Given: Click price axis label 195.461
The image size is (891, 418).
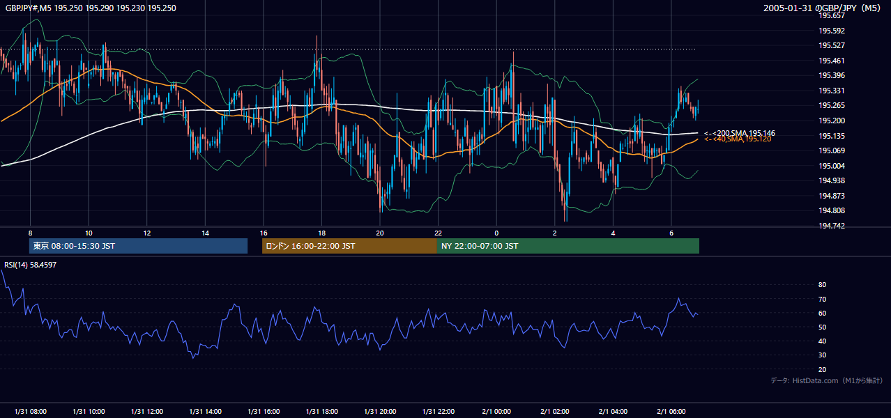Looking at the screenshot, I should pyautogui.click(x=831, y=61).
